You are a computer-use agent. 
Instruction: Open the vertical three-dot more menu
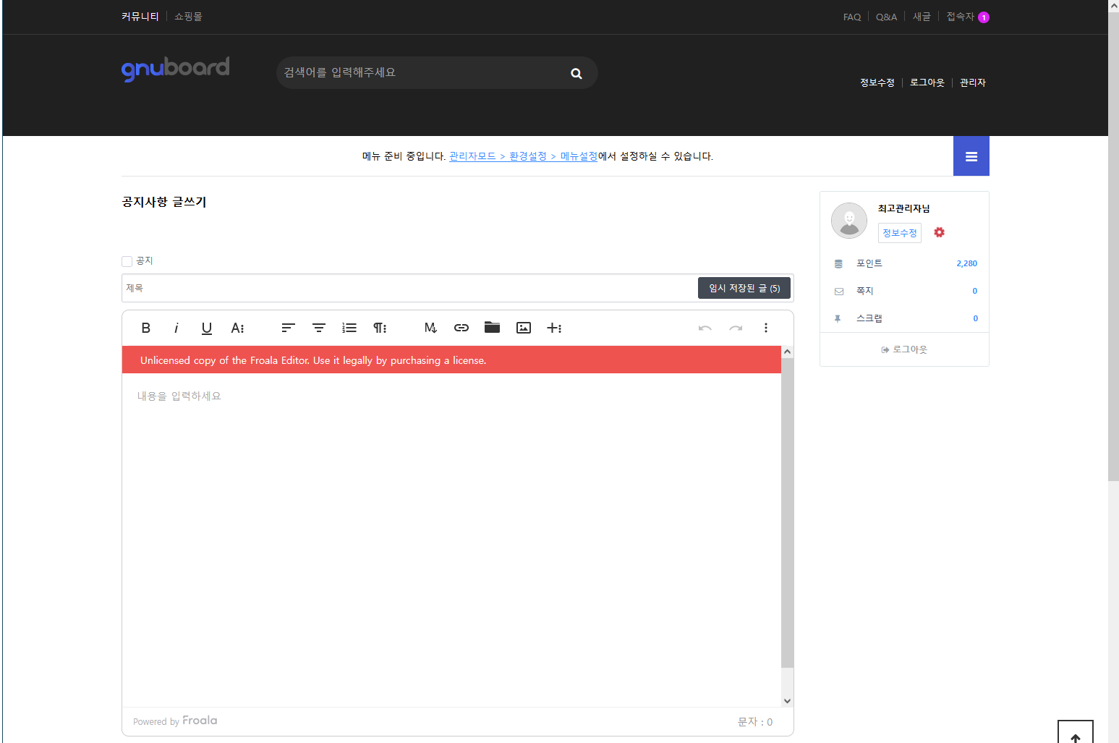766,328
